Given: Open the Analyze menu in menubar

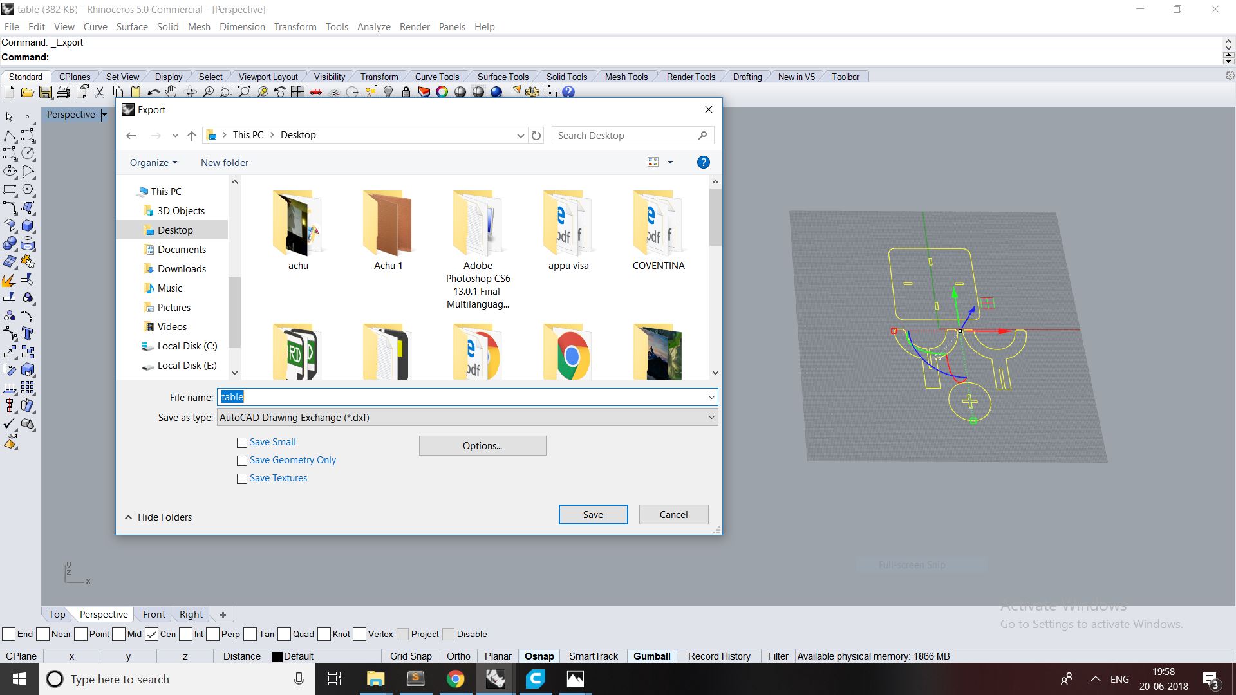Looking at the screenshot, I should (x=373, y=26).
